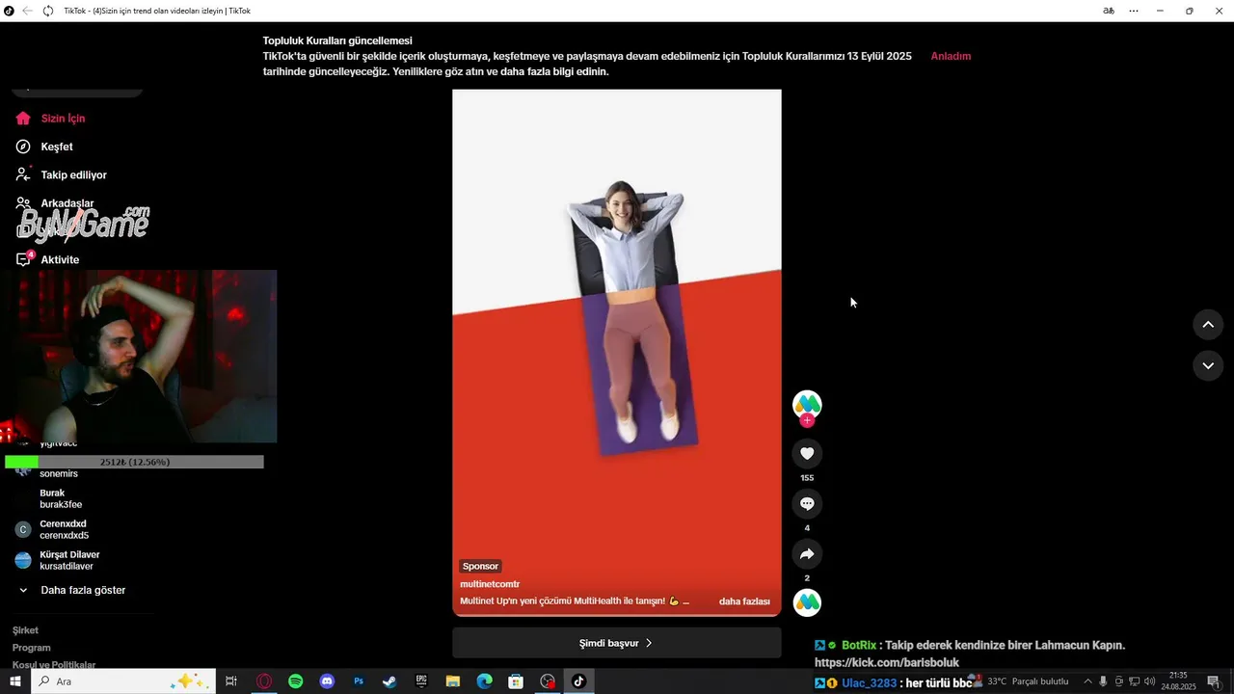Open the Windows notification center
Screen dimensions: 1234x694
[1214, 681]
